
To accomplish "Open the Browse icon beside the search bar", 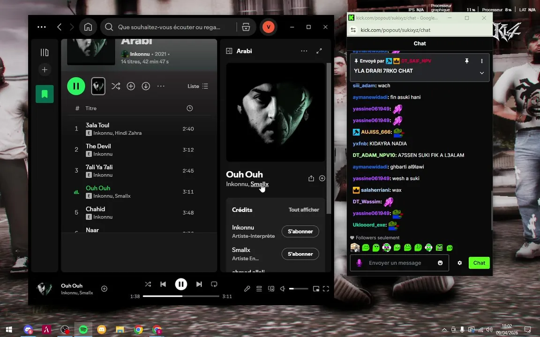I will point(246,27).
